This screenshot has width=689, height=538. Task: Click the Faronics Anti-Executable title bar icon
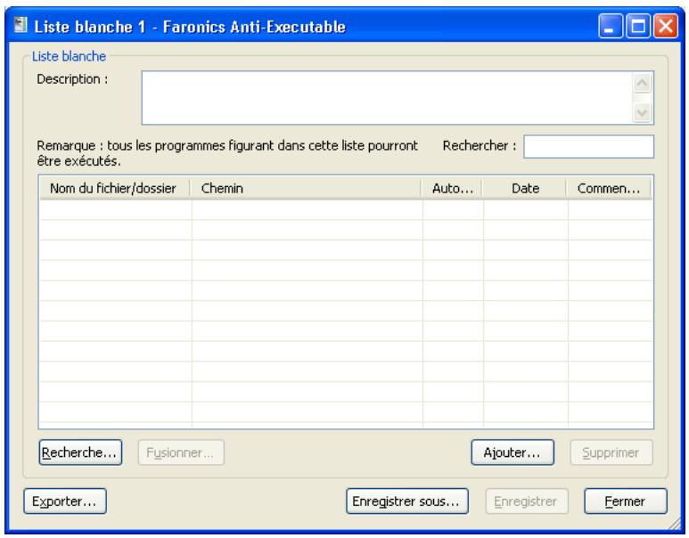[x=21, y=26]
